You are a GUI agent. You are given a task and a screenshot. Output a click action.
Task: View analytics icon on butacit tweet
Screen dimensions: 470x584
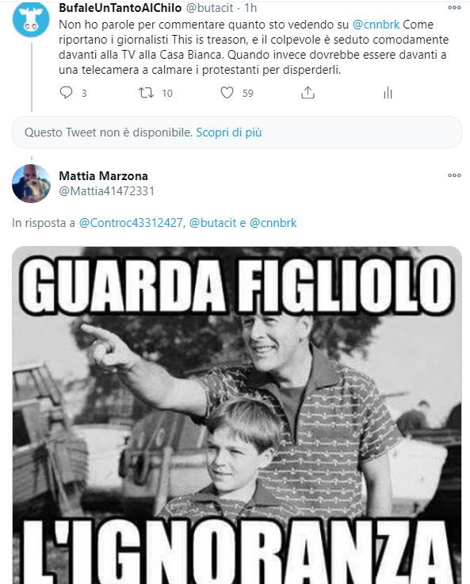[388, 92]
